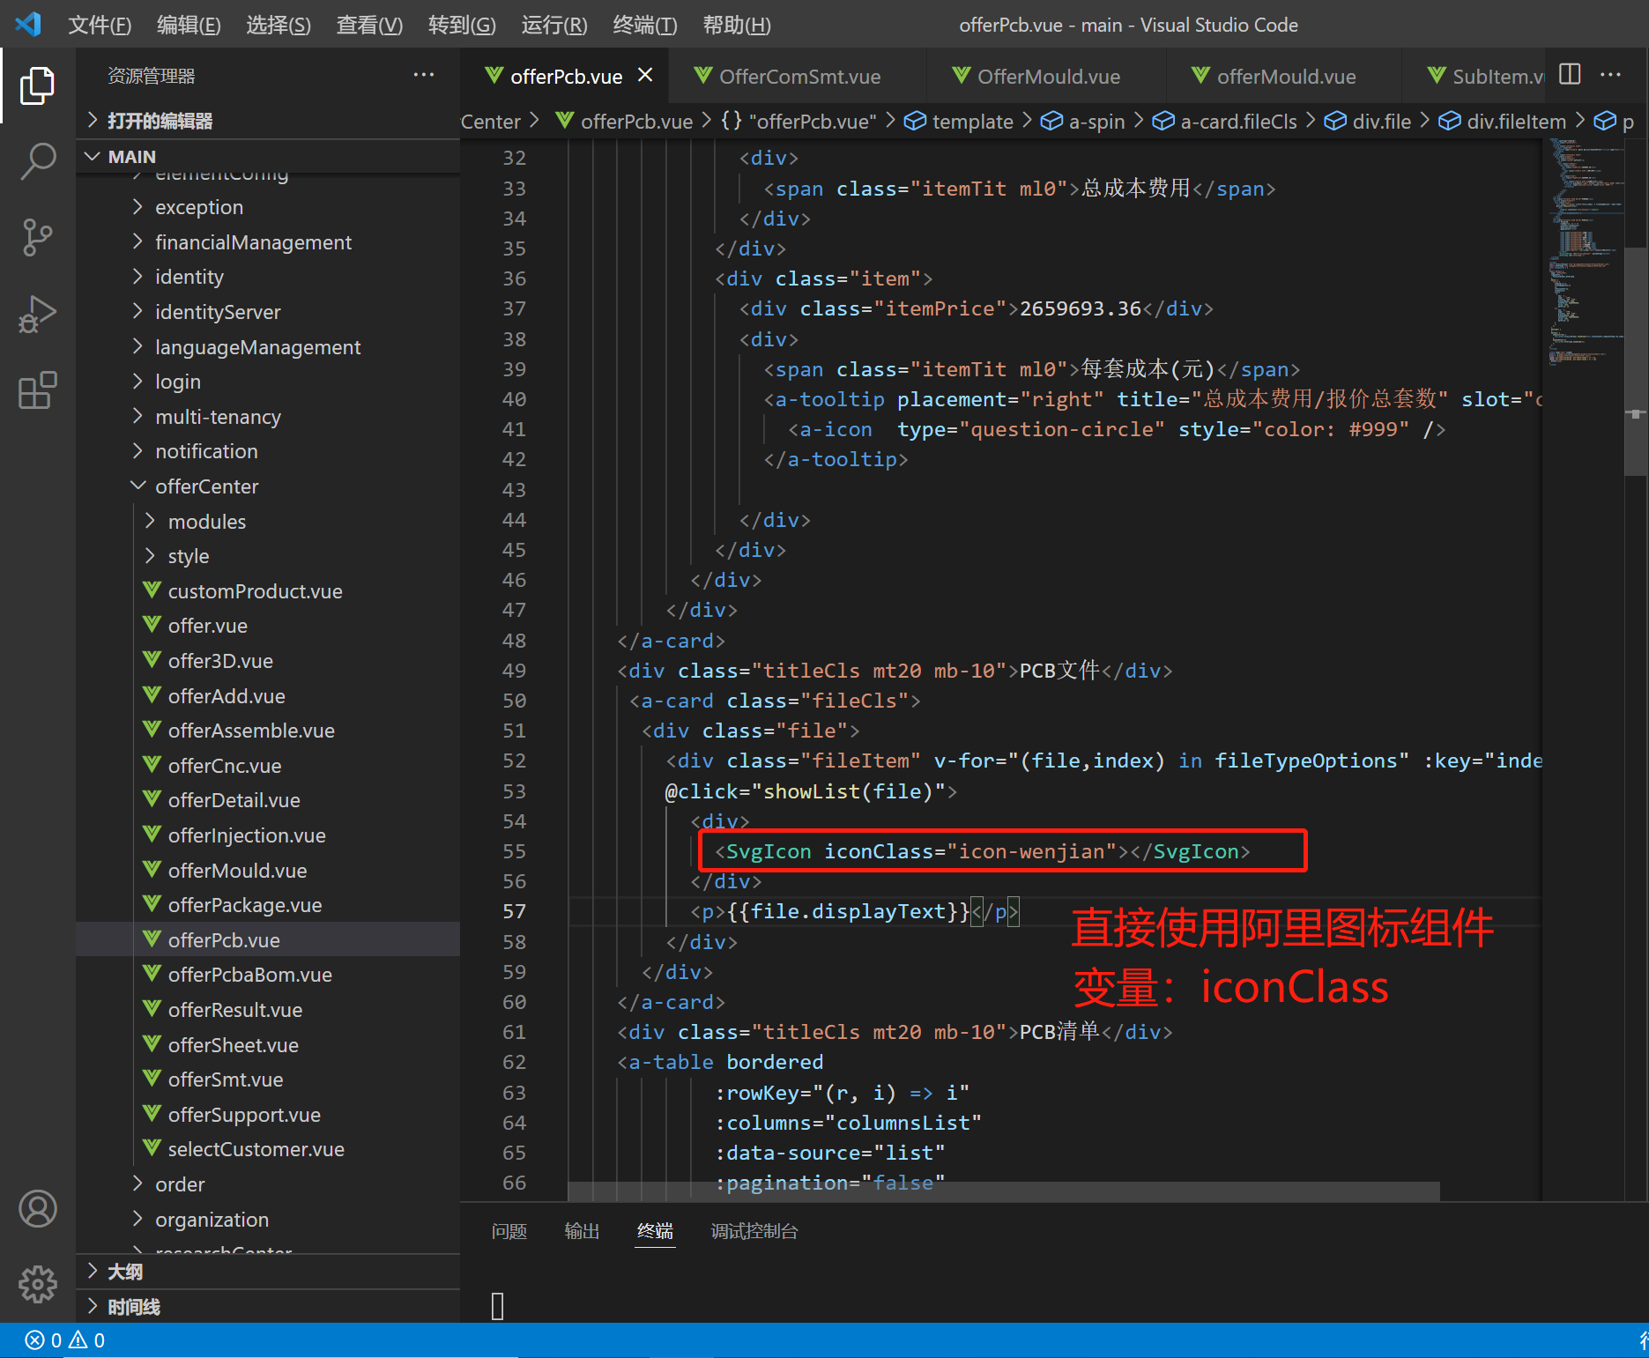Expand the style folder
This screenshot has width=1649, height=1358.
click(x=268, y=556)
